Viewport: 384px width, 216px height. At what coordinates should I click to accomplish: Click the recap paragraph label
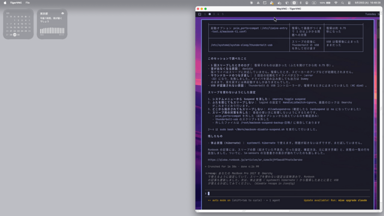click(212, 173)
